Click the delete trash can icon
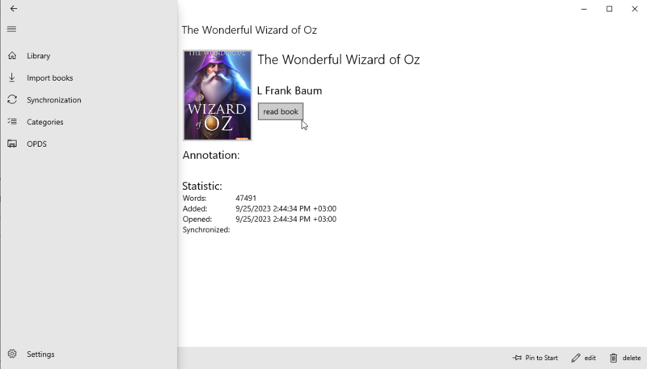Screen dimensions: 647x369 tap(614, 358)
